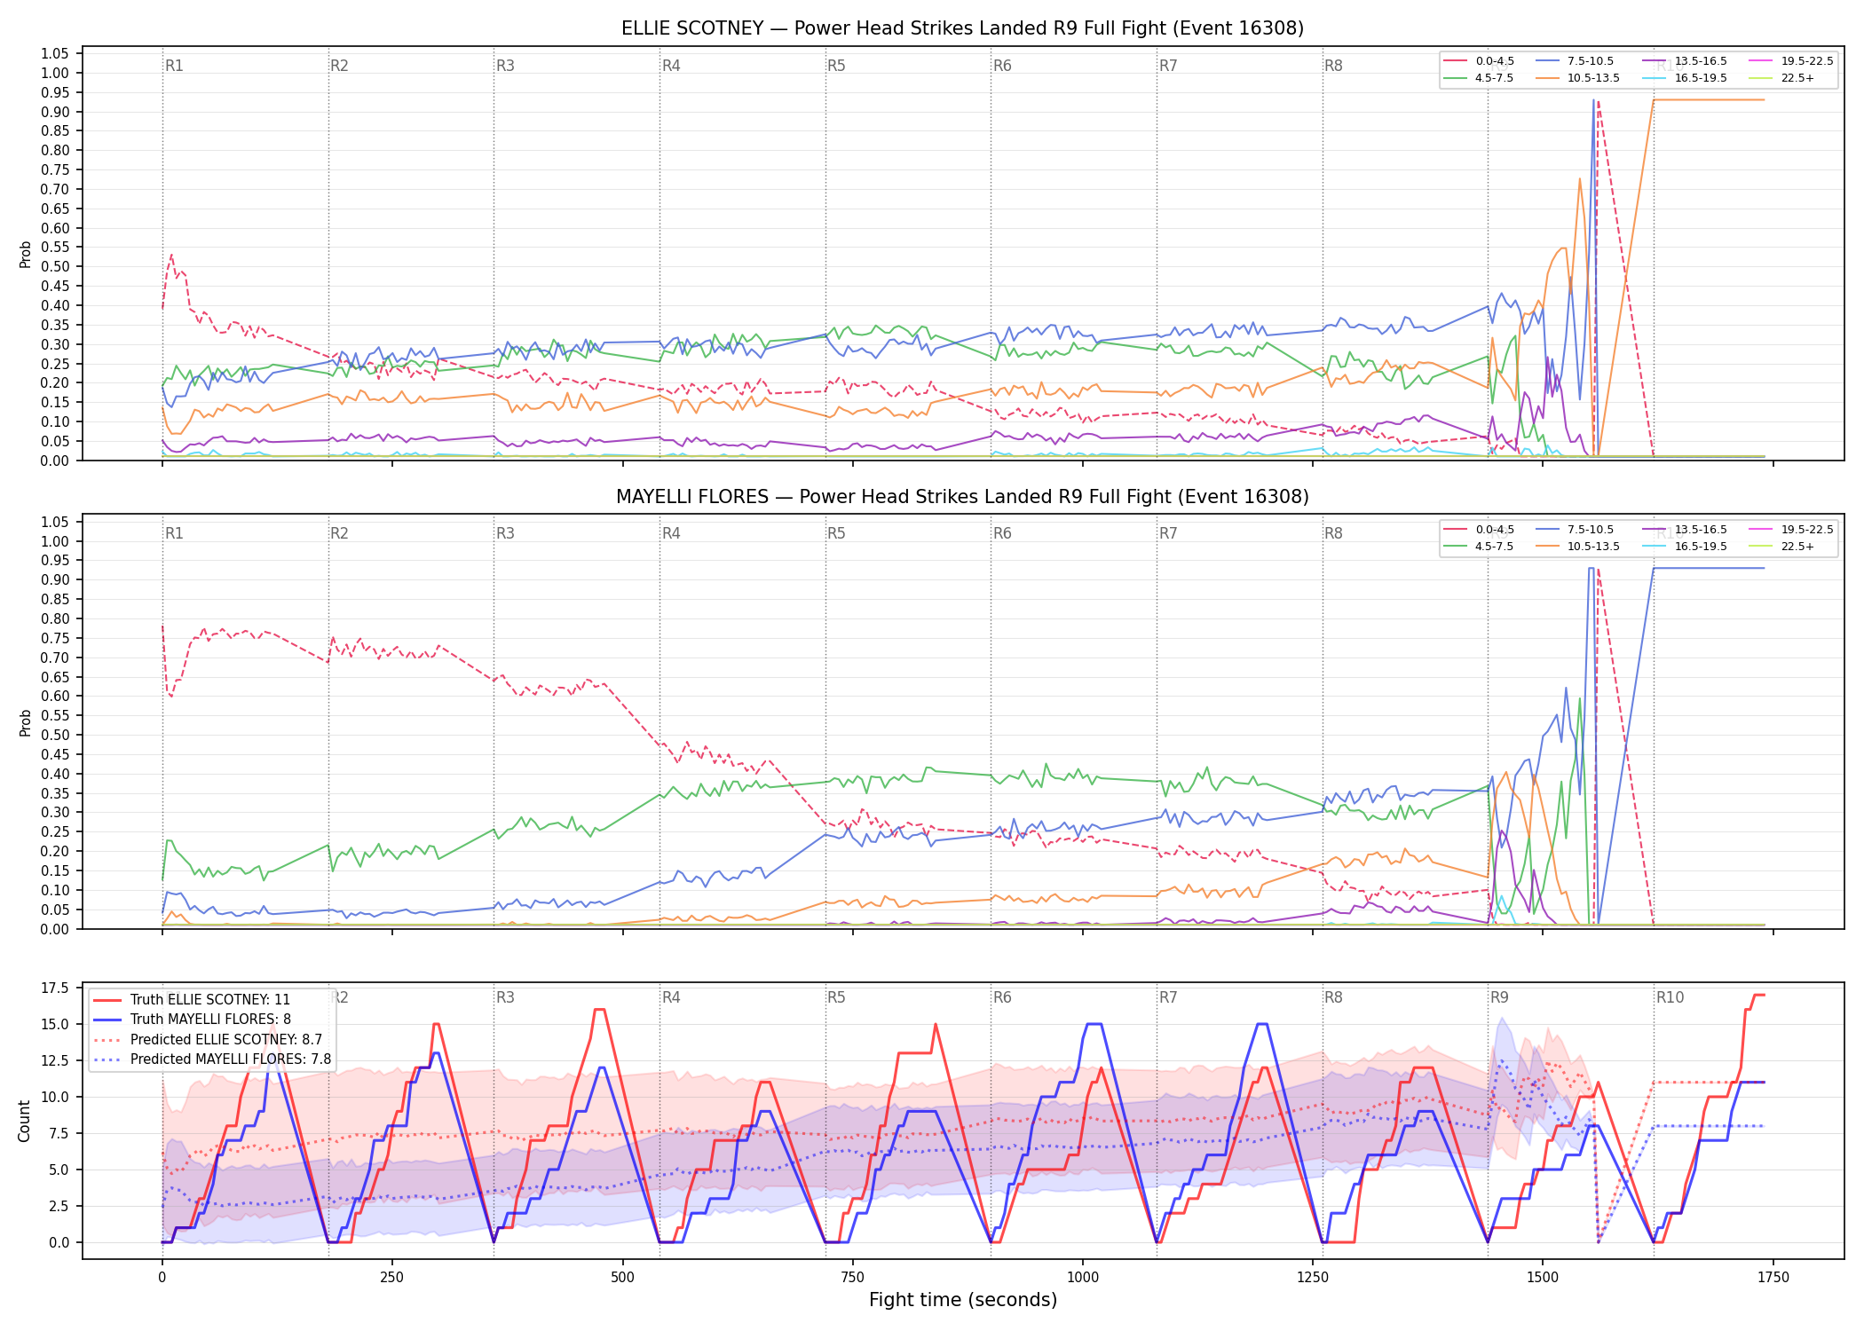Click the '12.5' tick on Count axis
The width and height of the screenshot is (1864, 1331).
coord(55,1060)
